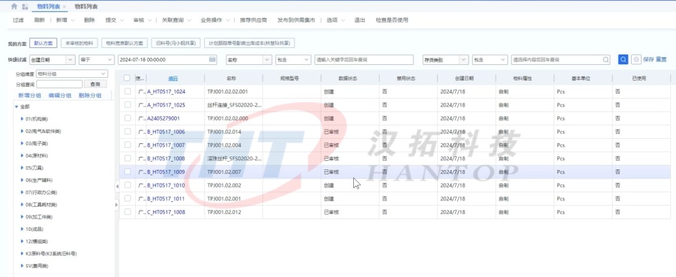The height and width of the screenshot is (277, 676).
Task: Expand the 01(机构类) tree node
Action: 23,119
